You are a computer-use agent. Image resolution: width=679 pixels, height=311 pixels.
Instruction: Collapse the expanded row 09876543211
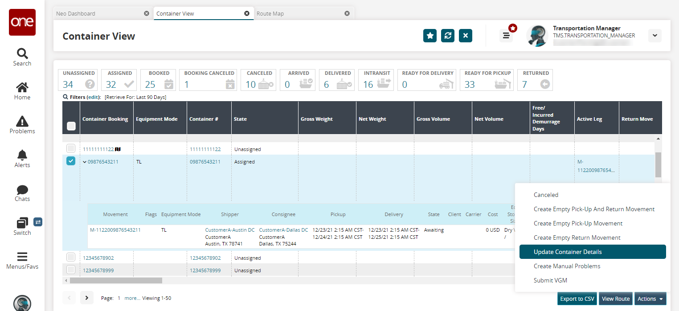pyautogui.click(x=85, y=162)
